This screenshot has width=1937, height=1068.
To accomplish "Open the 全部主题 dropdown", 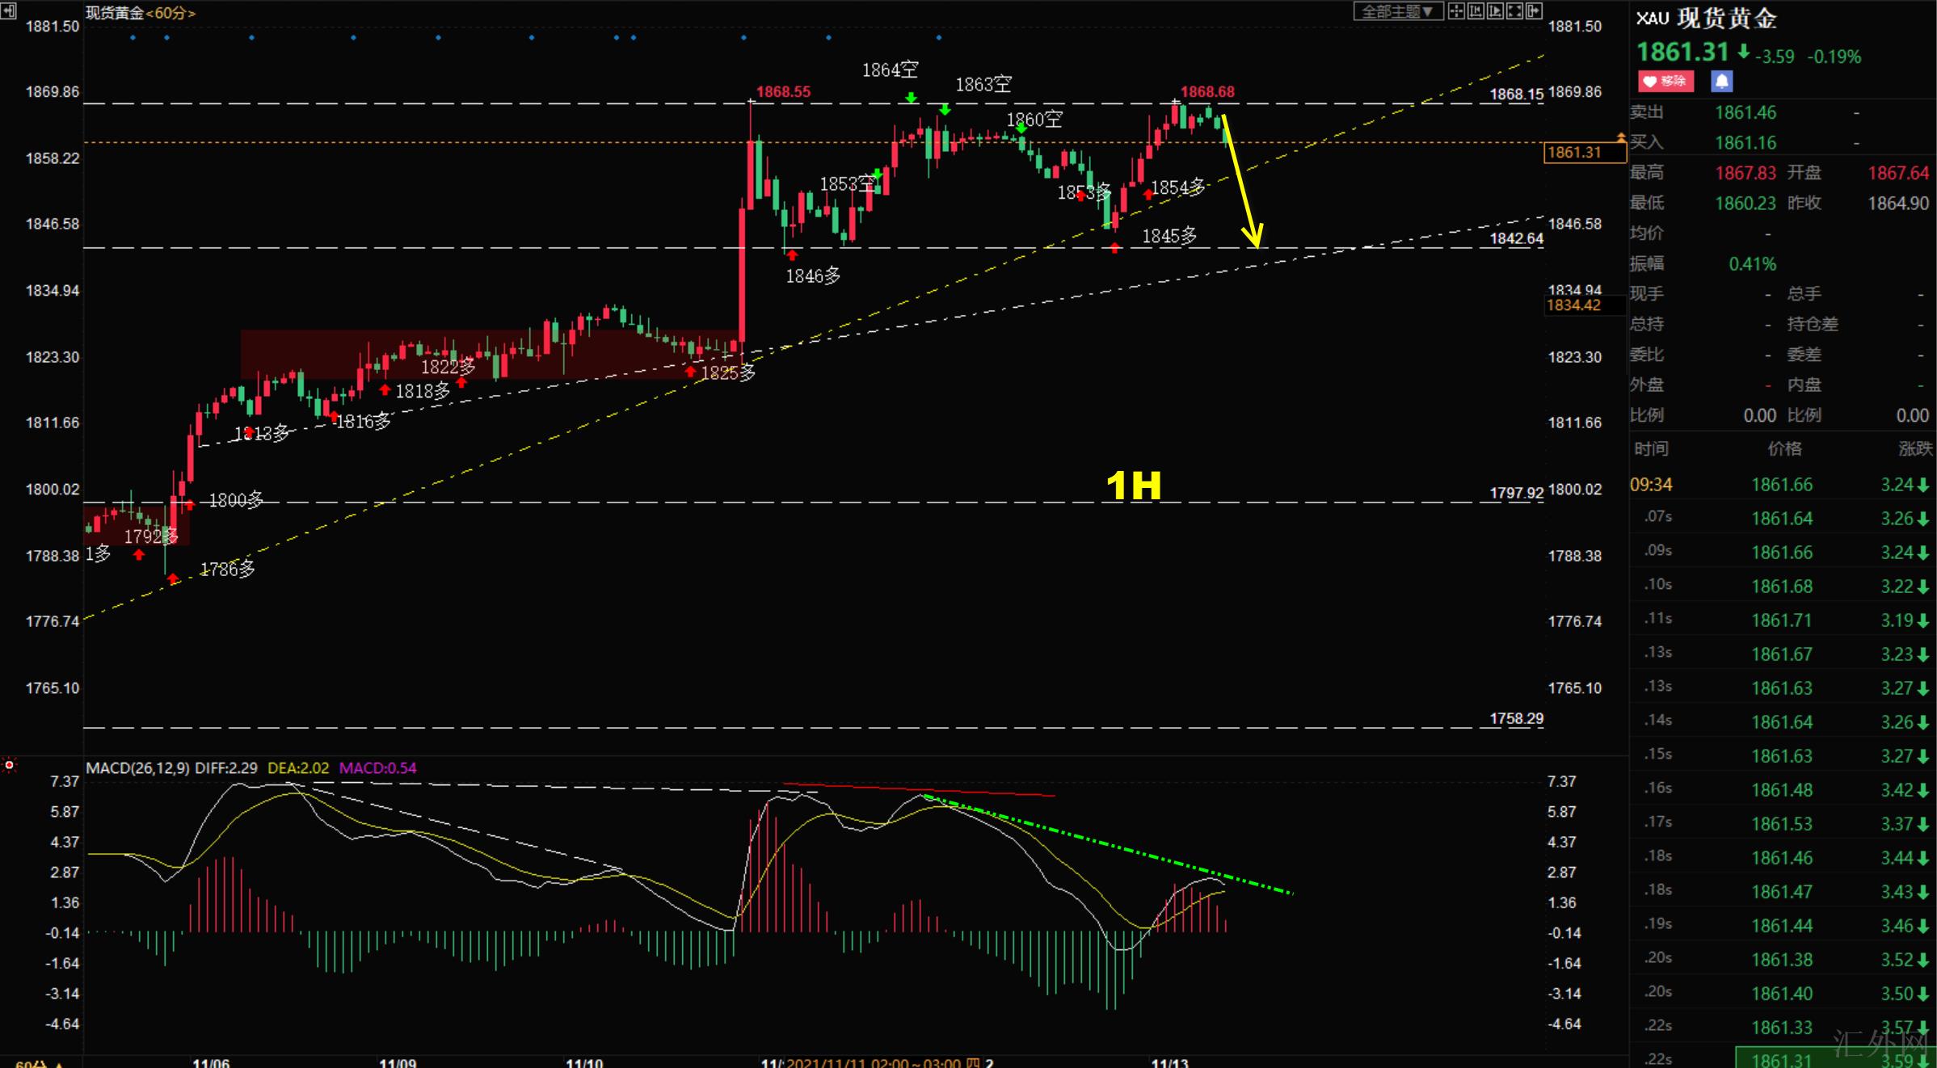I will [1397, 11].
